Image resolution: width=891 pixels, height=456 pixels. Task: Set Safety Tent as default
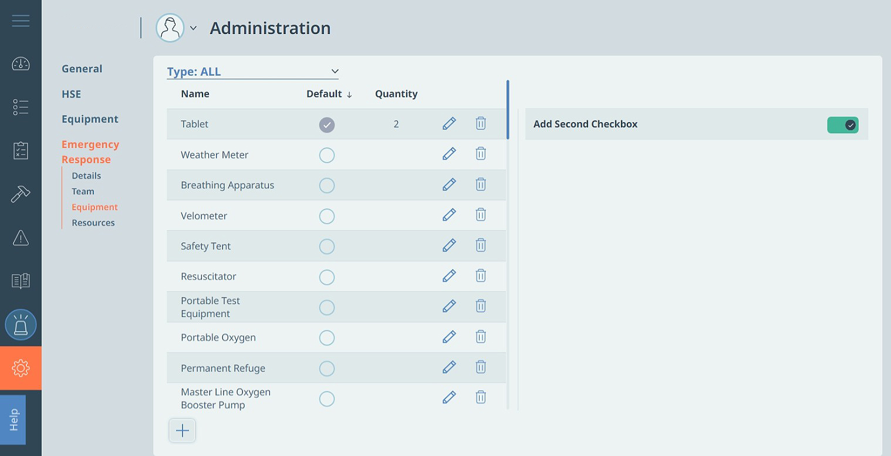click(x=327, y=246)
